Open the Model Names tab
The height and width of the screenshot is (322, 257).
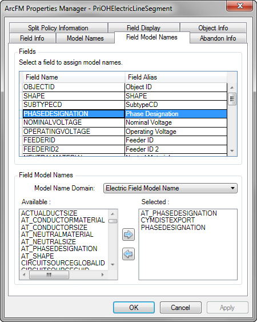pyautogui.click(x=85, y=38)
